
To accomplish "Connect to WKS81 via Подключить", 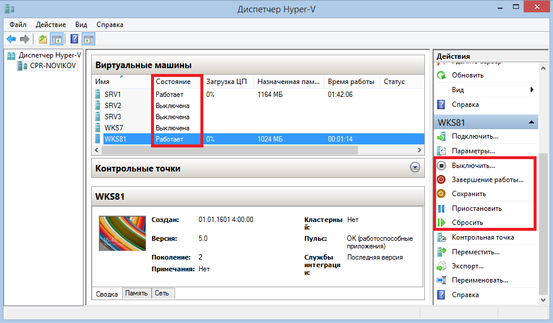I will pyautogui.click(x=474, y=136).
